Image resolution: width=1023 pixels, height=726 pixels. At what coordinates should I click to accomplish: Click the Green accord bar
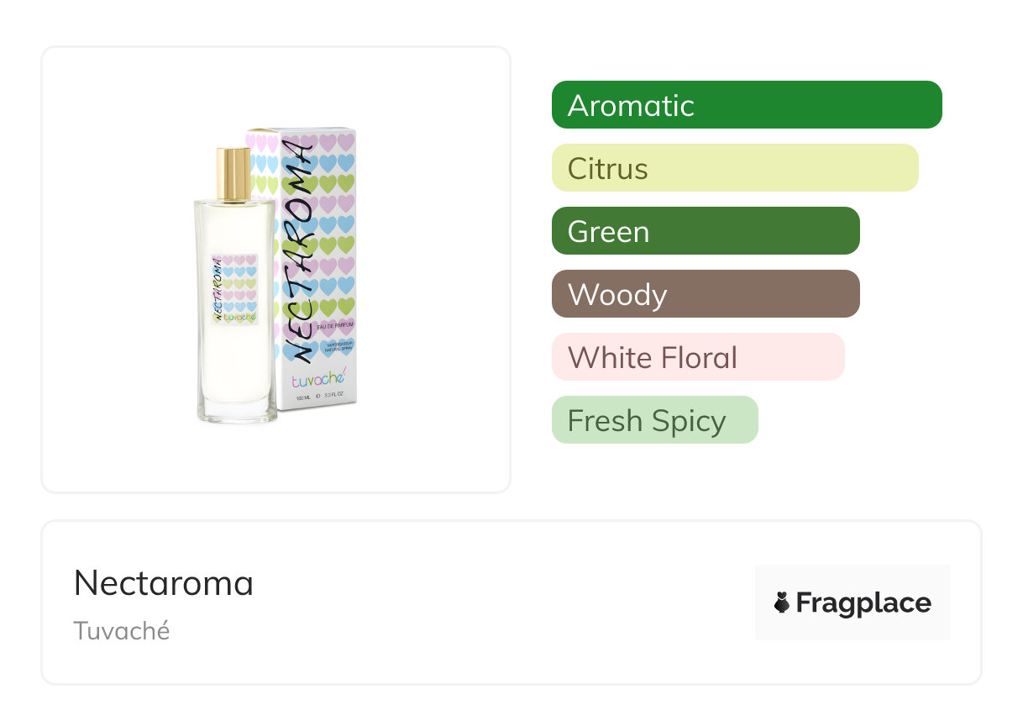click(705, 231)
